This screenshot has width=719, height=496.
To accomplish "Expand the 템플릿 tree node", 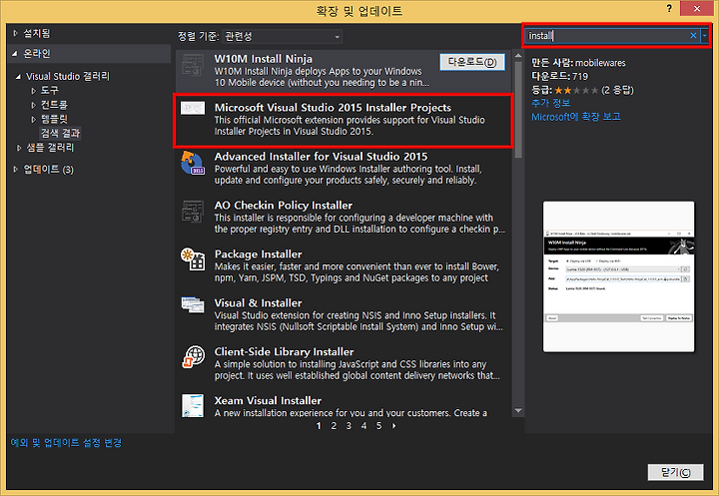I will point(33,119).
